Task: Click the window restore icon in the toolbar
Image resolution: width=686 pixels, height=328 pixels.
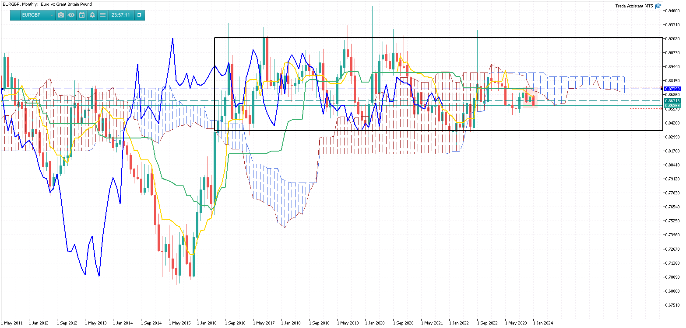Action: click(139, 15)
